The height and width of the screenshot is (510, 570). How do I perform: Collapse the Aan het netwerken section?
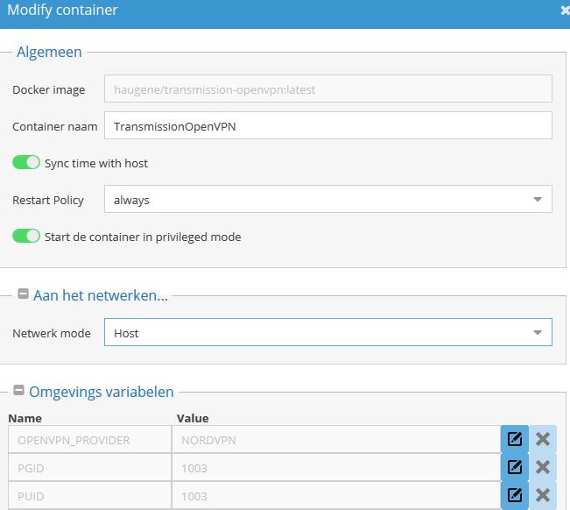tap(24, 294)
